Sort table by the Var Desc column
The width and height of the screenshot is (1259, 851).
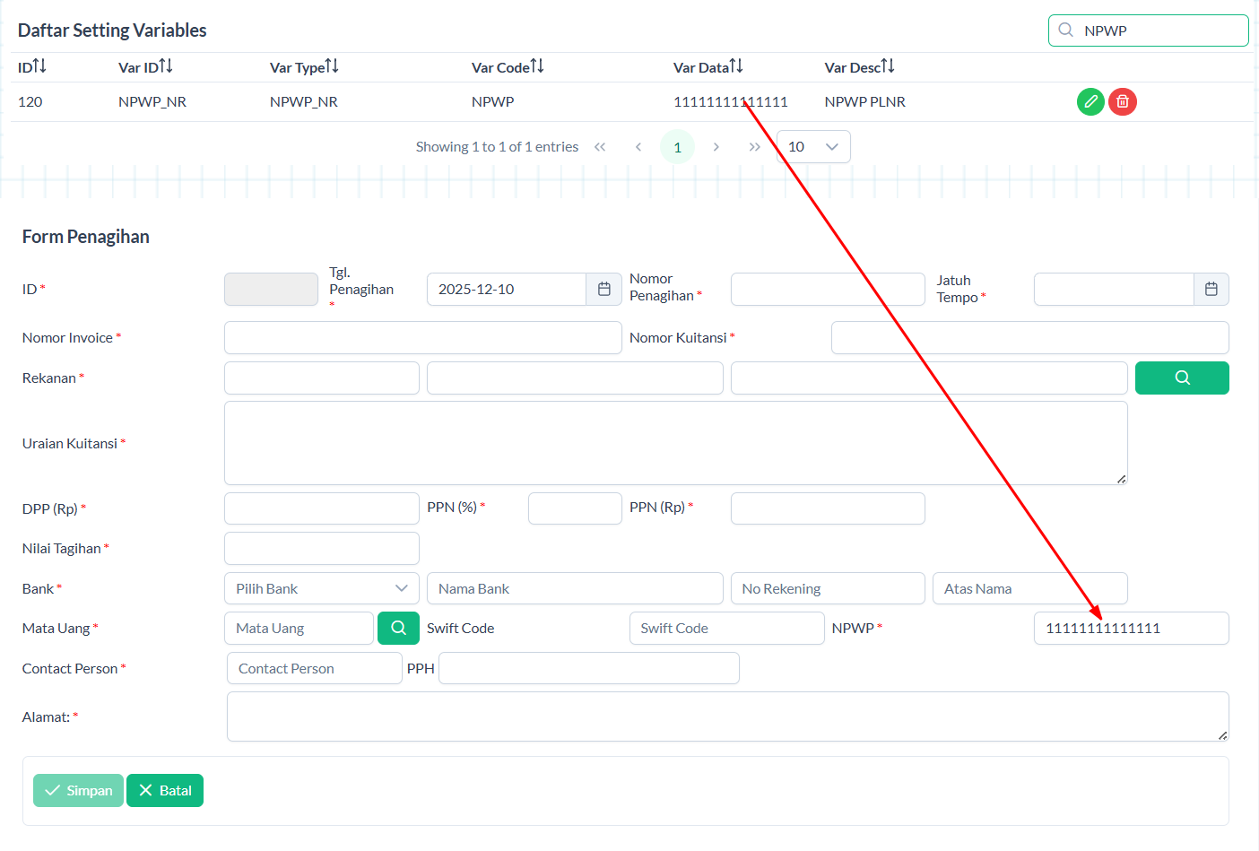(x=888, y=67)
